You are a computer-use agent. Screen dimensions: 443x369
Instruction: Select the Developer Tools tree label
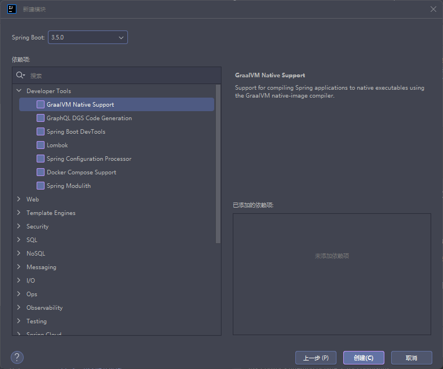coord(48,91)
